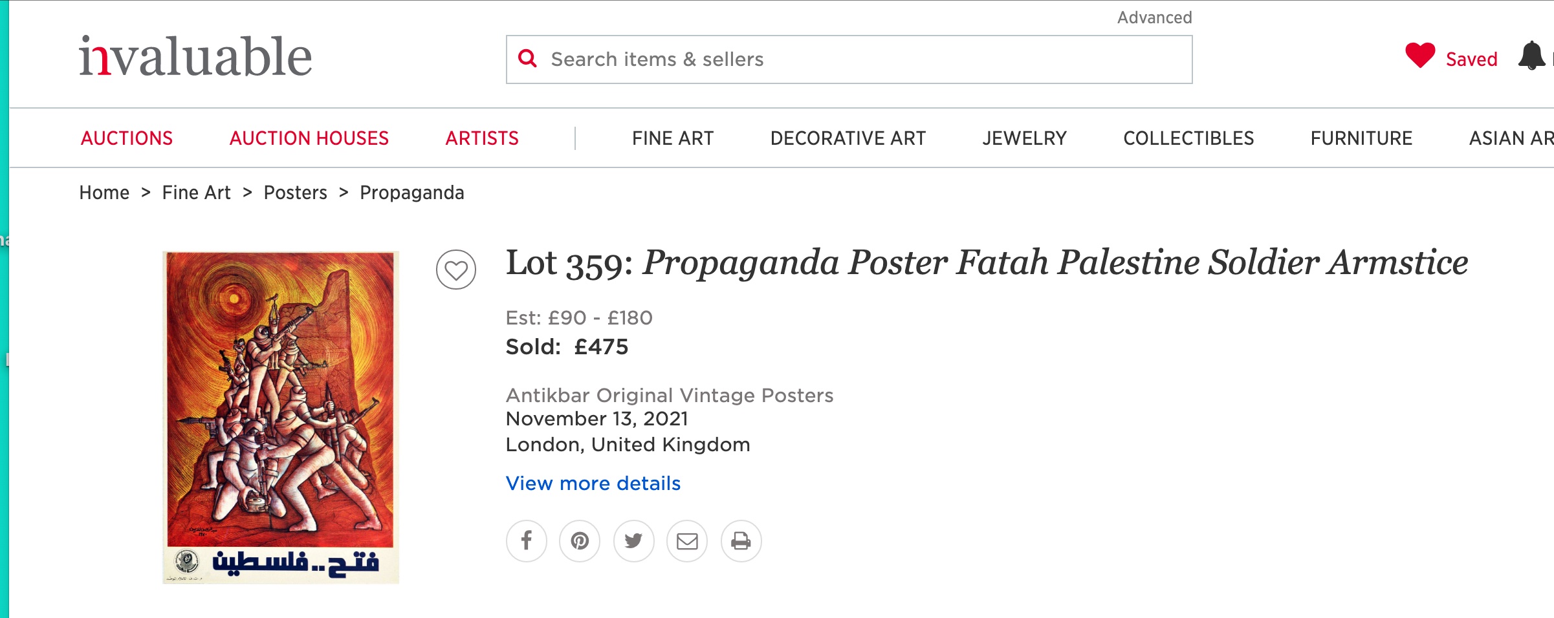Go to Posters breadcrumb
This screenshot has height=618, width=1554.
(295, 193)
